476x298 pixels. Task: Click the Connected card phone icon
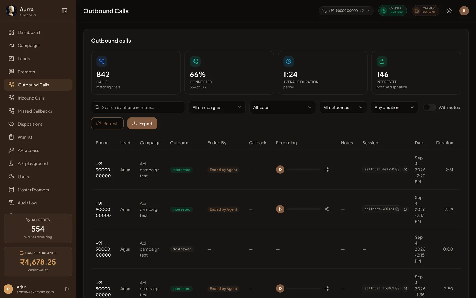tap(195, 61)
